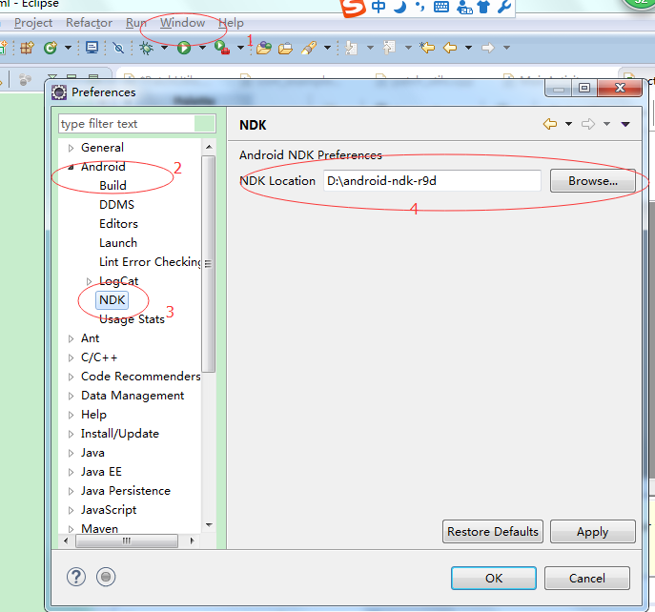Click the yellow Back arrow in Eclipse toolbar
Viewport: 655px width, 612px height.
[449, 48]
